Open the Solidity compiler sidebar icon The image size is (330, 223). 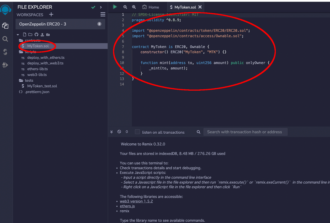5,52
